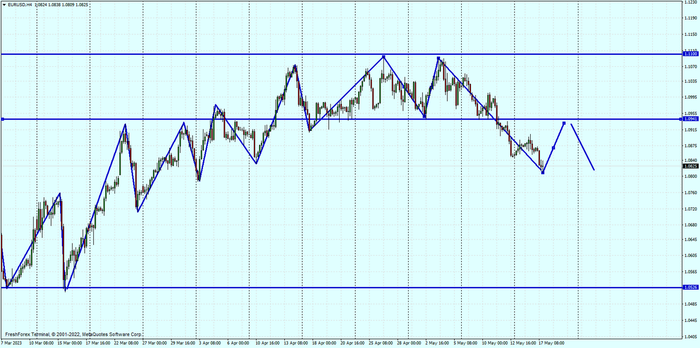
Task: Click the 25 Apr 08:00 time label
Action: coord(381,343)
